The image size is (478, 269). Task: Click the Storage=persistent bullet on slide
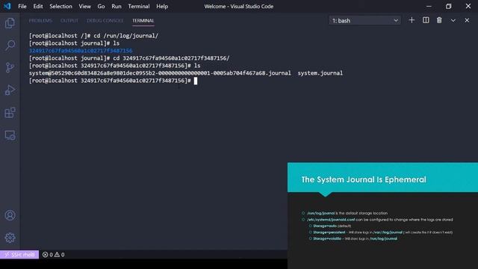(x=382, y=232)
